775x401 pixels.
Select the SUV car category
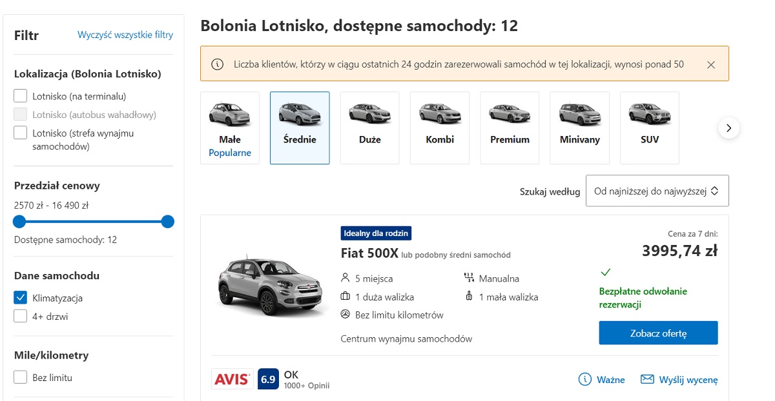pos(649,128)
